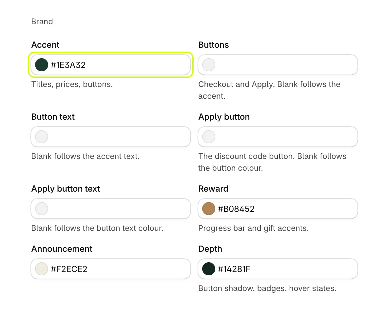Click the Reward hex field #B08452
384x310 pixels.
point(278,209)
